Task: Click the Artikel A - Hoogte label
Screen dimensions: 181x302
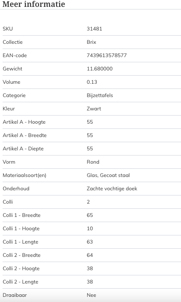Action: [24, 122]
